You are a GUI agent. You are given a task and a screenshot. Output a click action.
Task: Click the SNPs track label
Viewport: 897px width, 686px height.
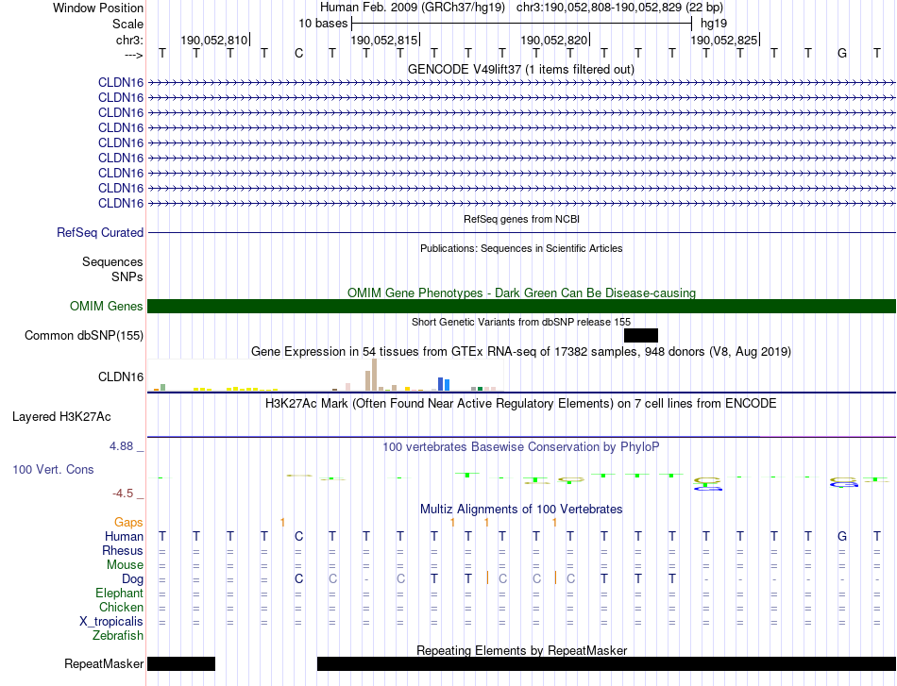127,276
